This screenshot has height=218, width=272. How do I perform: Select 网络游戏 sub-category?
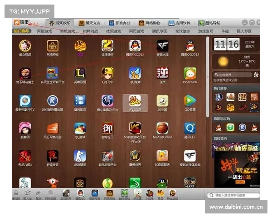click(x=44, y=31)
